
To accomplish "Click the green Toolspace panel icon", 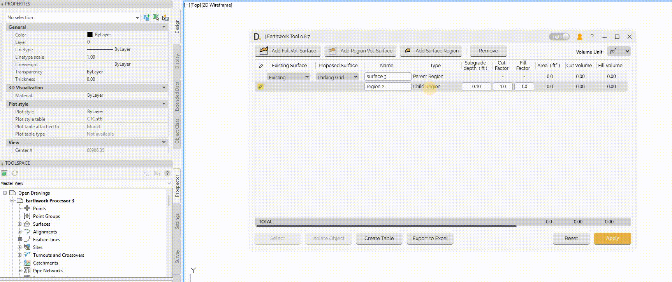I will click(4, 173).
